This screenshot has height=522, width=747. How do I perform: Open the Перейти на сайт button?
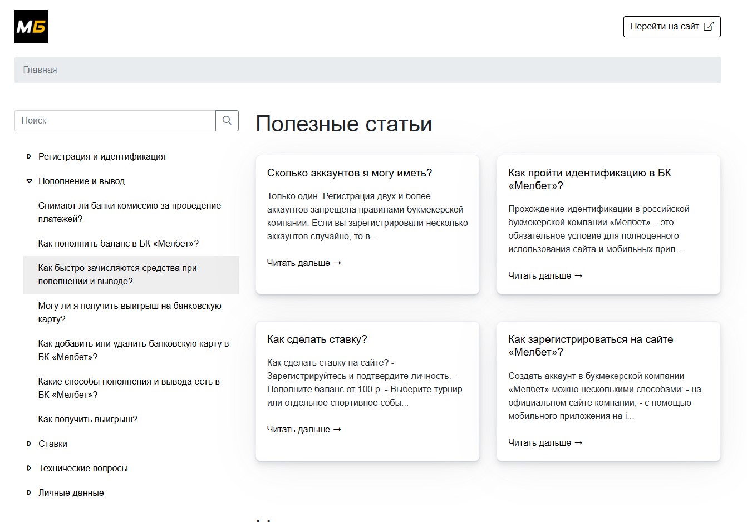pyautogui.click(x=672, y=27)
